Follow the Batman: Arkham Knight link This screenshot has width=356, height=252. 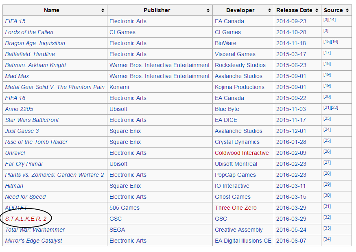pos(35,65)
